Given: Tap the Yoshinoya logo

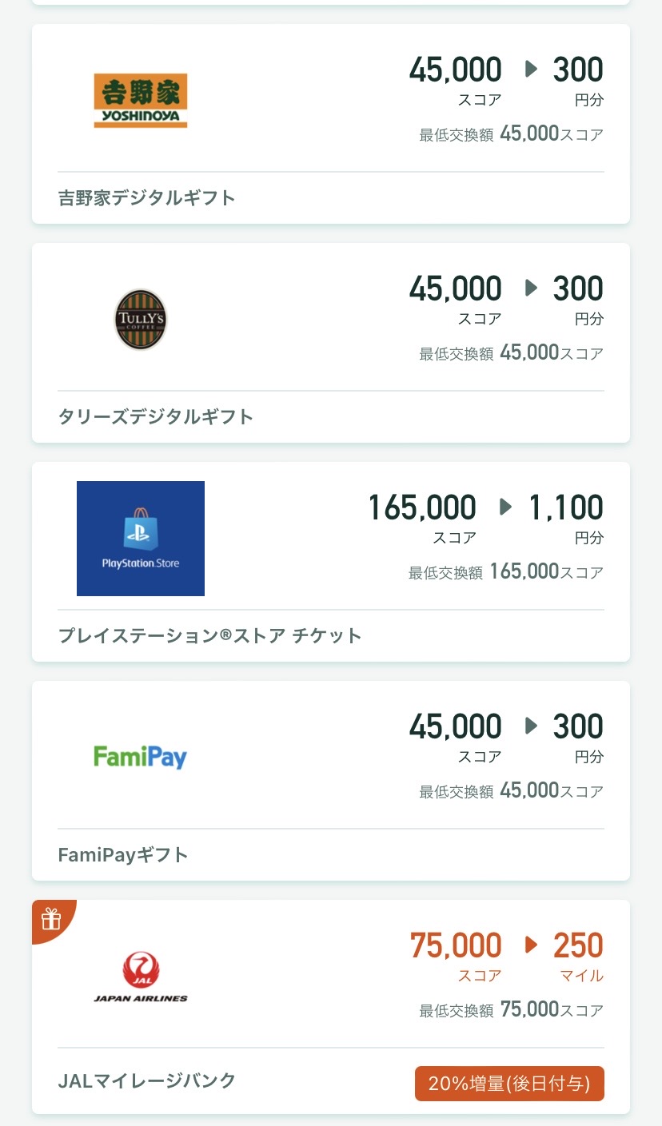Looking at the screenshot, I should click(141, 101).
